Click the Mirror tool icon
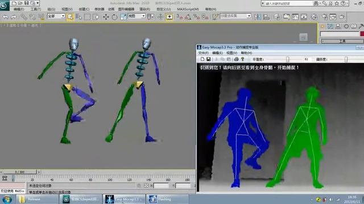Viewport: 364px width, 204px height. pyautogui.click(x=258, y=17)
